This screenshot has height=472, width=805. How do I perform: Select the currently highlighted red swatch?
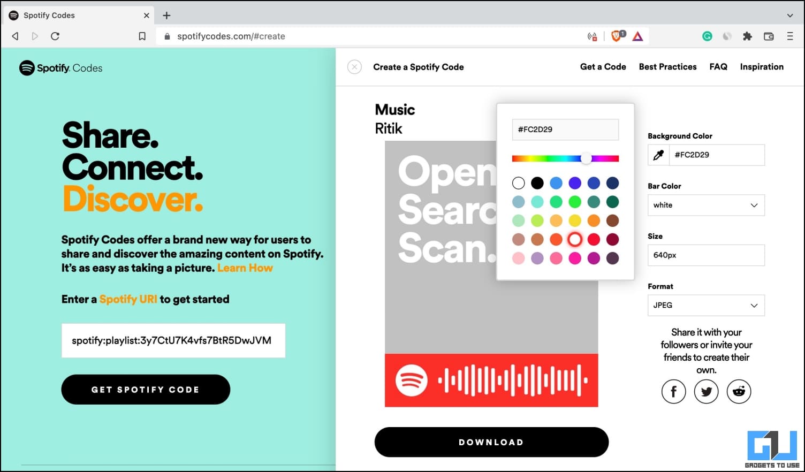coord(575,239)
